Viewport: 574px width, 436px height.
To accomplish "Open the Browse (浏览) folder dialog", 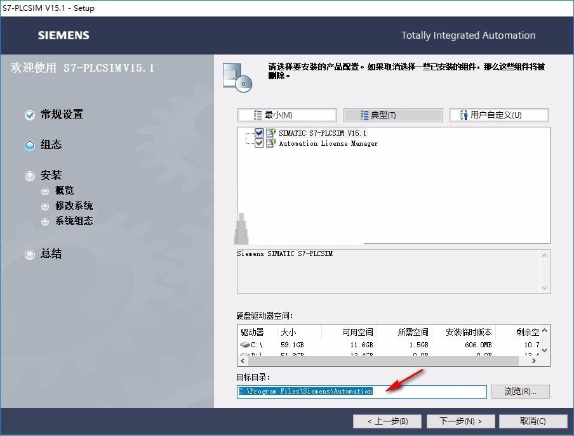I will click(520, 392).
